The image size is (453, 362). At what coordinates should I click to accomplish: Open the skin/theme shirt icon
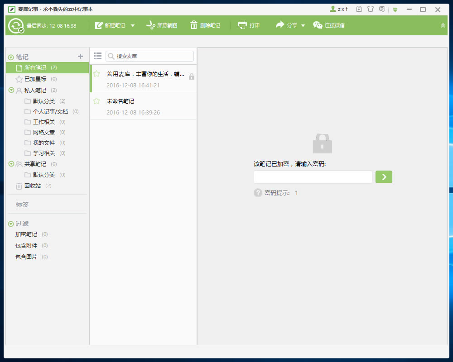point(371,9)
